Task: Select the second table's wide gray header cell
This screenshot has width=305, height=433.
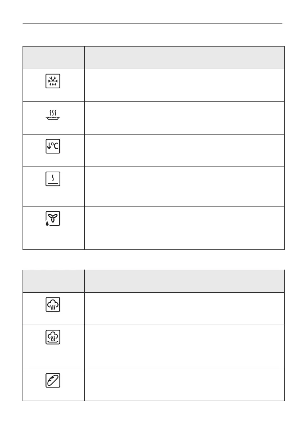Action: tap(184, 281)
